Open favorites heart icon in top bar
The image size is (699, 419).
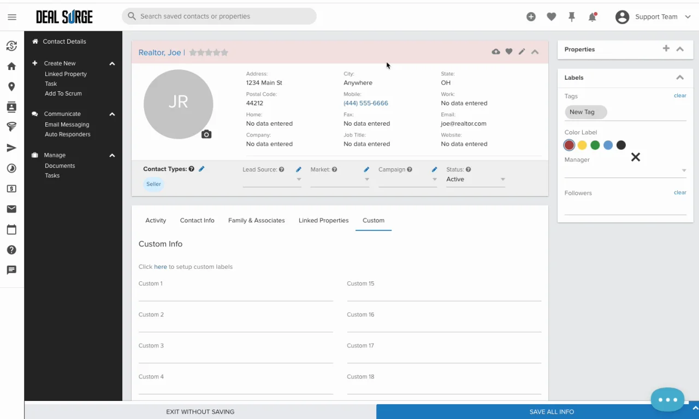[552, 17]
